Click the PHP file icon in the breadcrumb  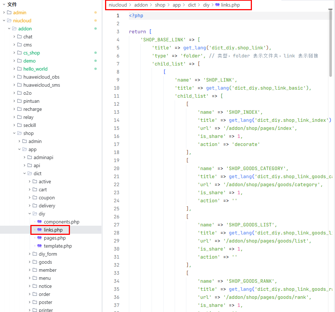(x=217, y=5)
